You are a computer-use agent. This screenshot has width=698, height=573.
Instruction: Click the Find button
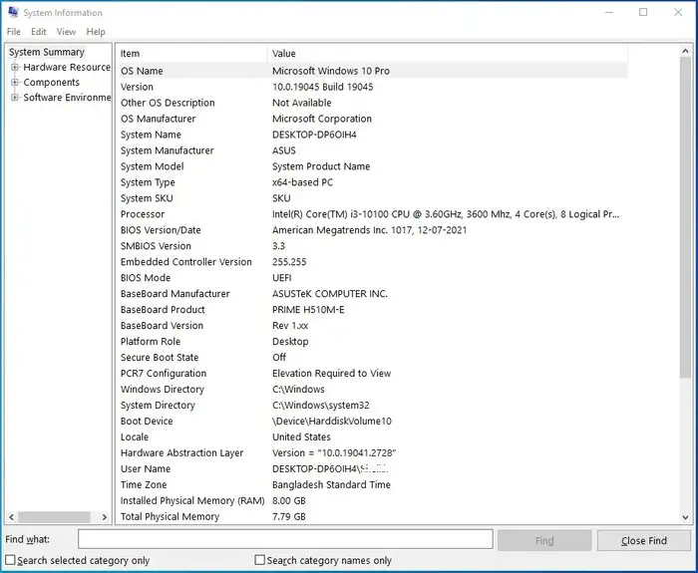pos(544,540)
